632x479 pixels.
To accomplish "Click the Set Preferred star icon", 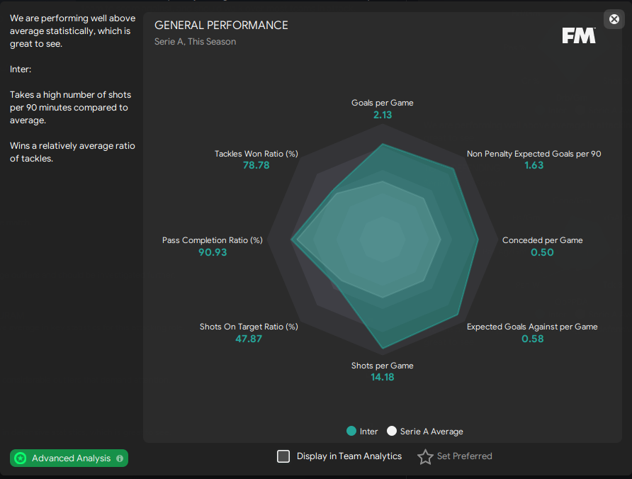I will (425, 456).
